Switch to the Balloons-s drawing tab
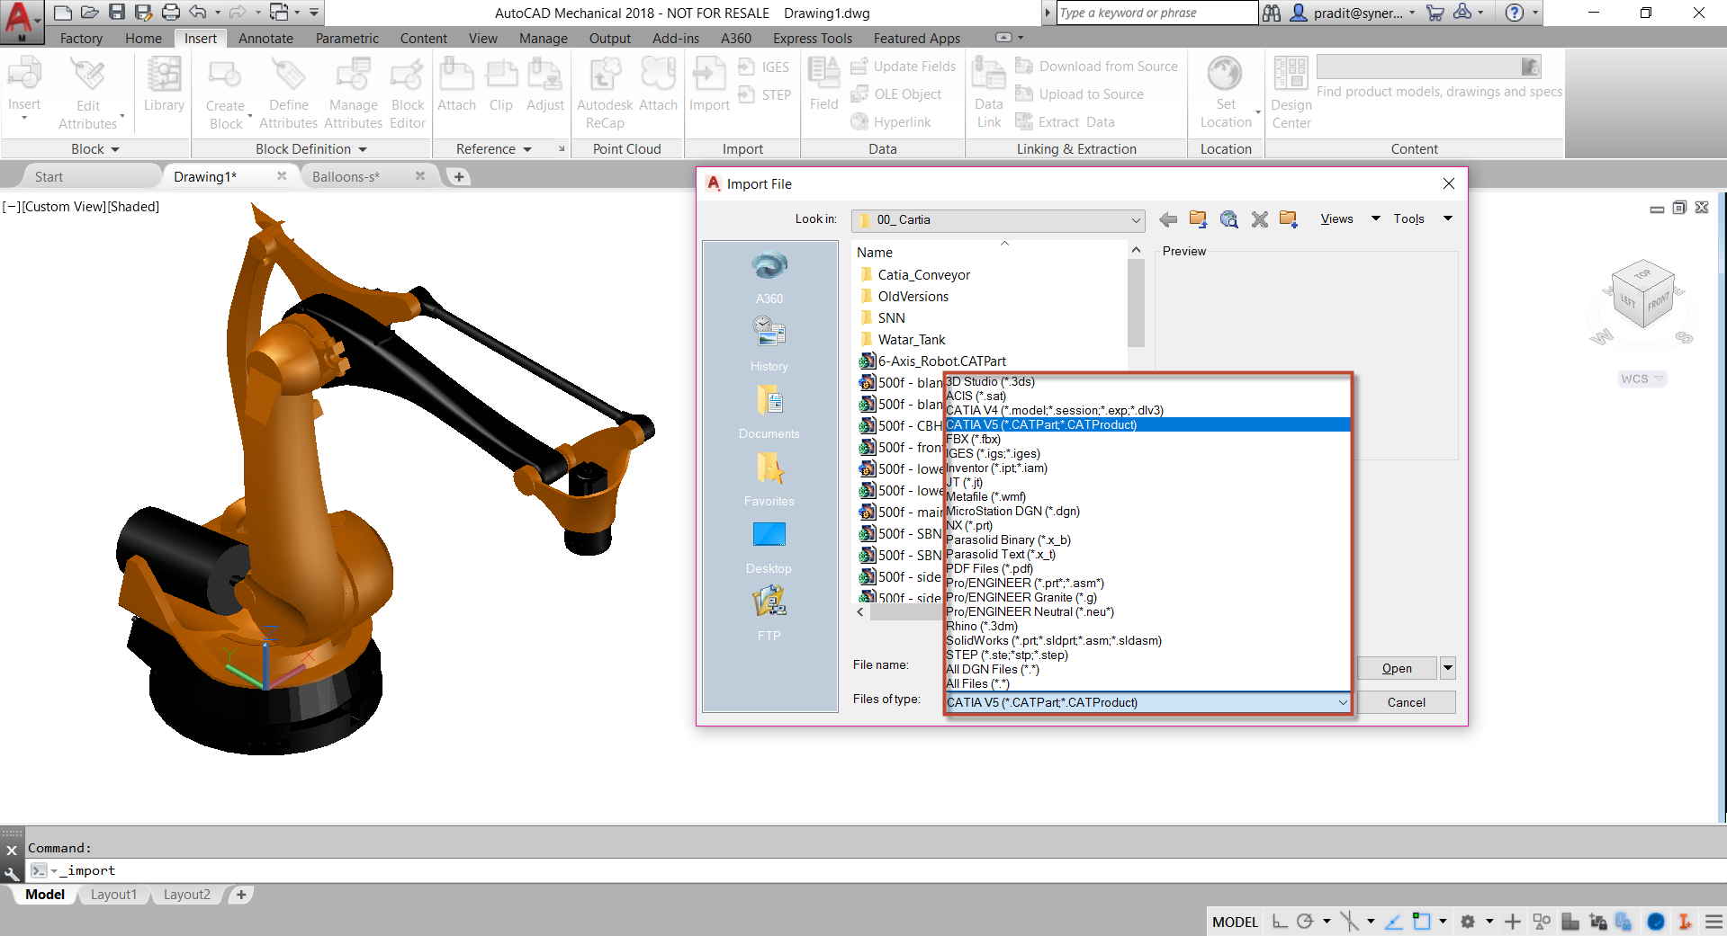Viewport: 1727px width, 936px height. pyautogui.click(x=348, y=176)
